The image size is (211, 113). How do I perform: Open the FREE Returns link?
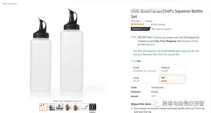click(x=147, y=44)
